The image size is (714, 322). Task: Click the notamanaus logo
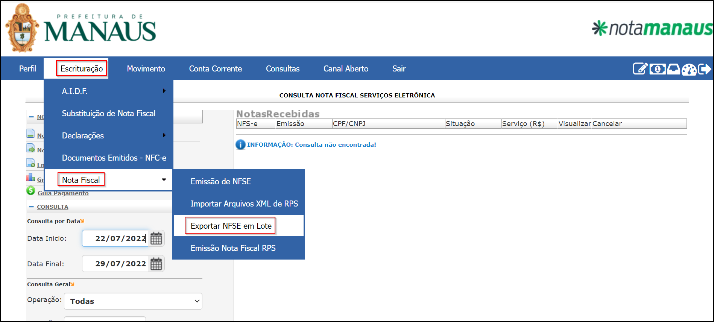652,28
